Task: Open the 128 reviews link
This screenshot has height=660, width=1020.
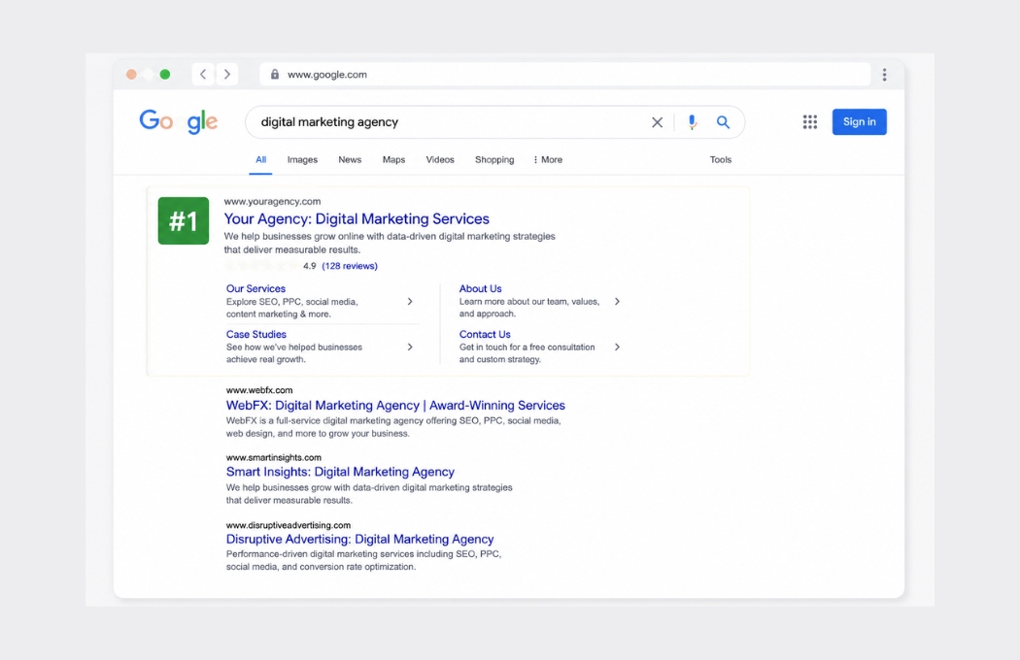Action: coord(350,266)
